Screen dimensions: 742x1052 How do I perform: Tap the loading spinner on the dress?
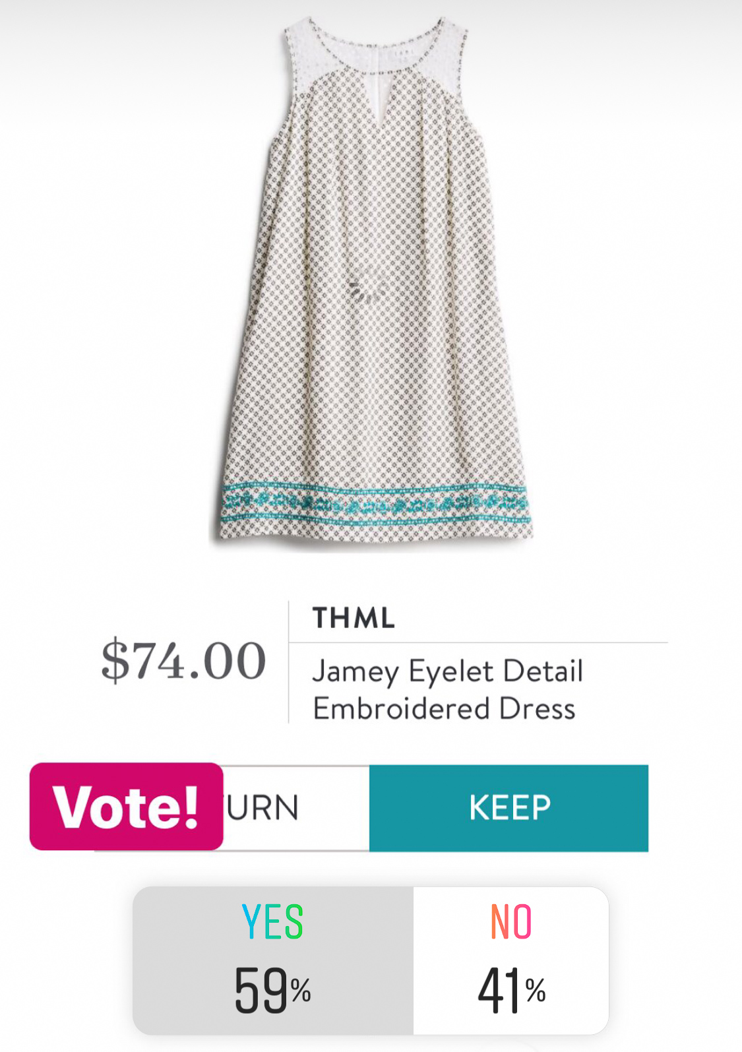click(x=369, y=292)
